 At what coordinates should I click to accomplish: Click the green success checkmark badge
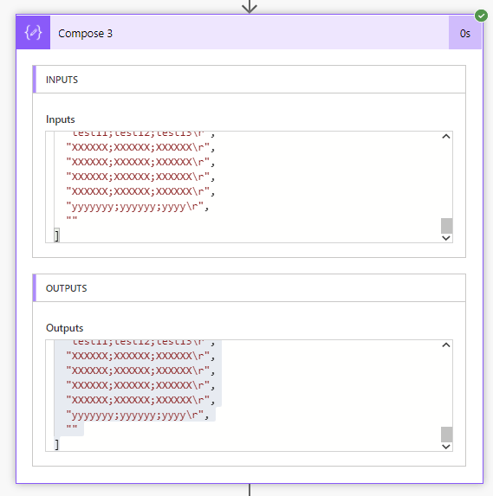click(481, 16)
